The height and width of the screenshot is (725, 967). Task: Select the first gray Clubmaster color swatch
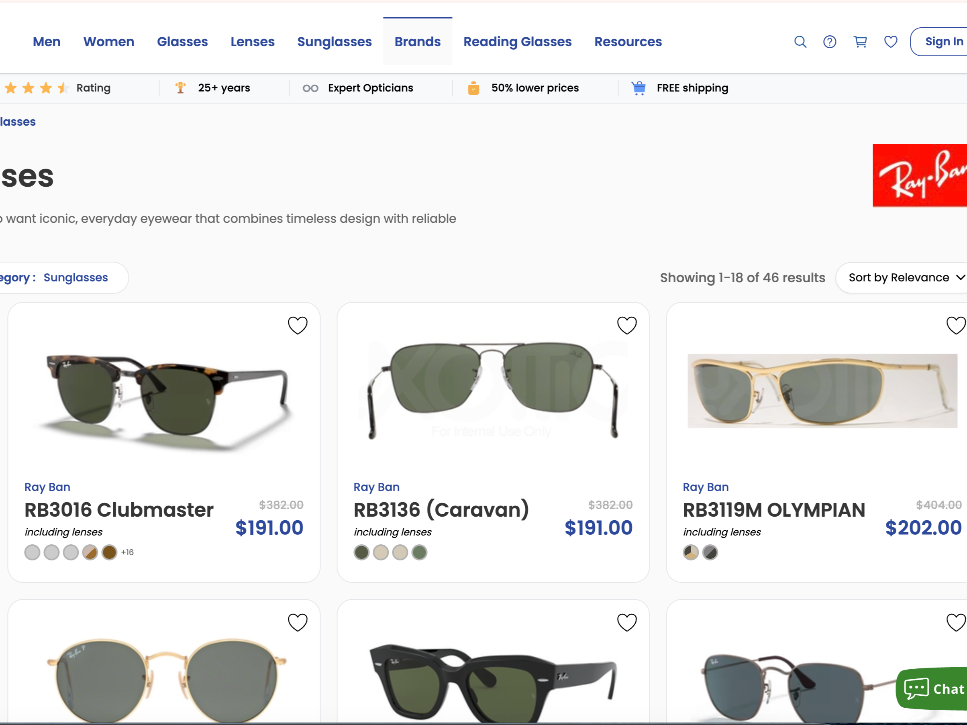point(33,552)
